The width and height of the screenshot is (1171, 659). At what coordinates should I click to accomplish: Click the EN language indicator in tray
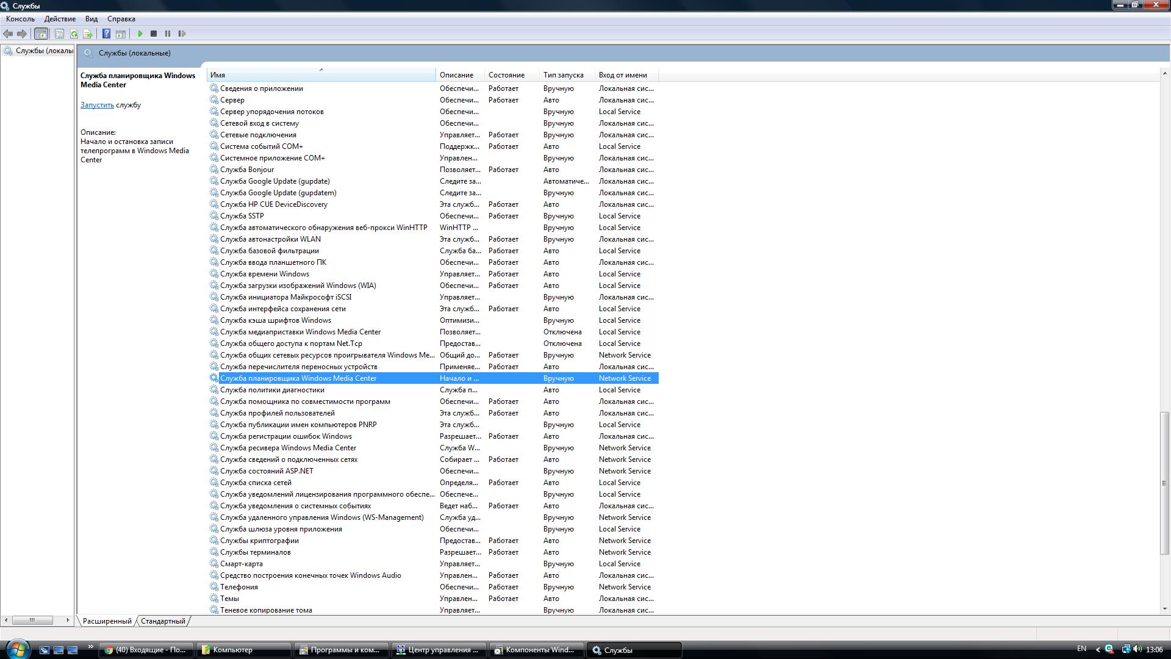click(x=1081, y=649)
